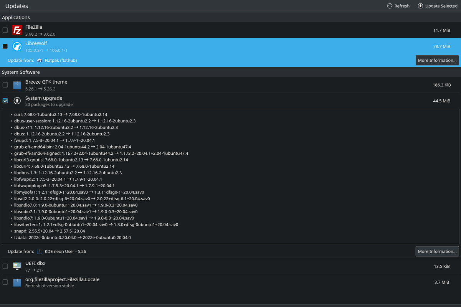Image resolution: width=461 pixels, height=307 pixels.
Task: Click the libmysofa1 package entry
Action: (x=79, y=192)
